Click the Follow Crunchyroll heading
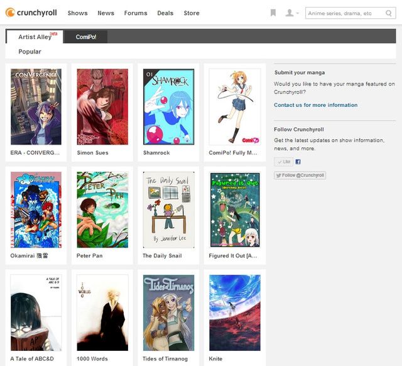Viewport: 402px width, 366px height. click(299, 130)
